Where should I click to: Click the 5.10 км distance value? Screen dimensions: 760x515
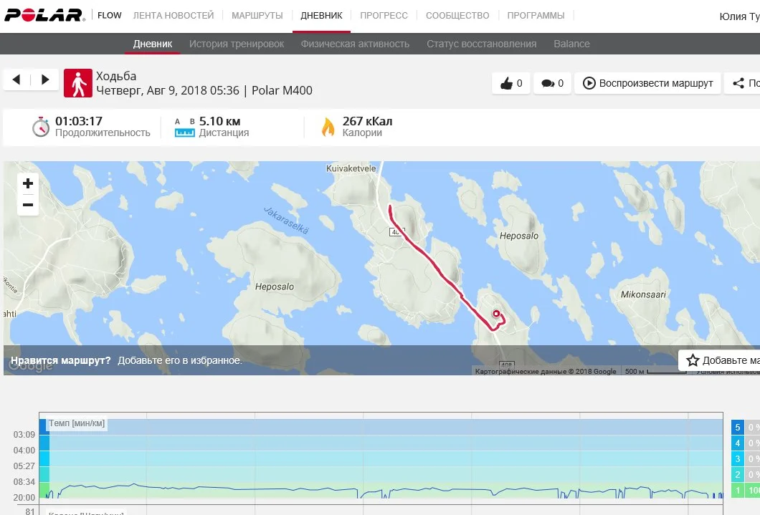pyautogui.click(x=219, y=121)
